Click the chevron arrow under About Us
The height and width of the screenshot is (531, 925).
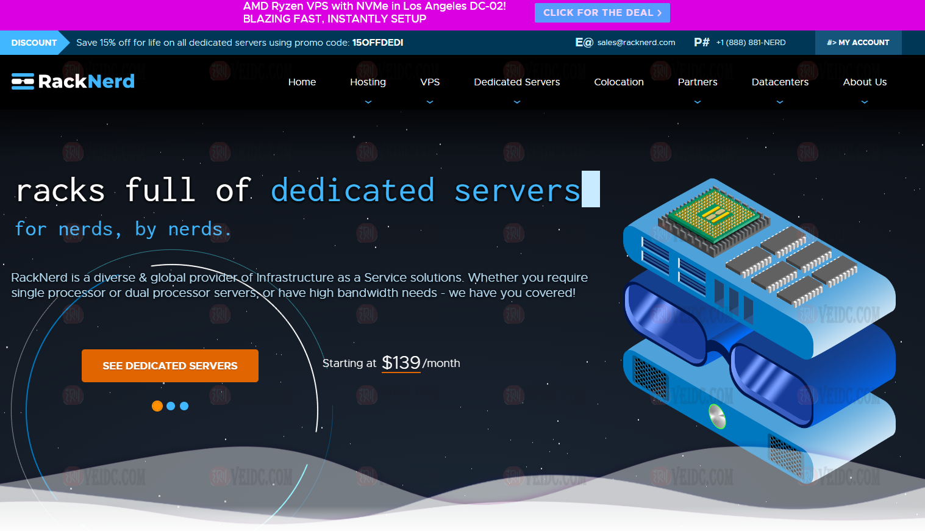[865, 102]
